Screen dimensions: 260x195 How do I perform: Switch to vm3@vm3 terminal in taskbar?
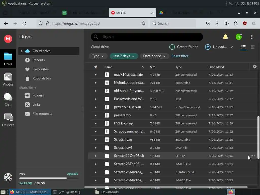point(66,192)
